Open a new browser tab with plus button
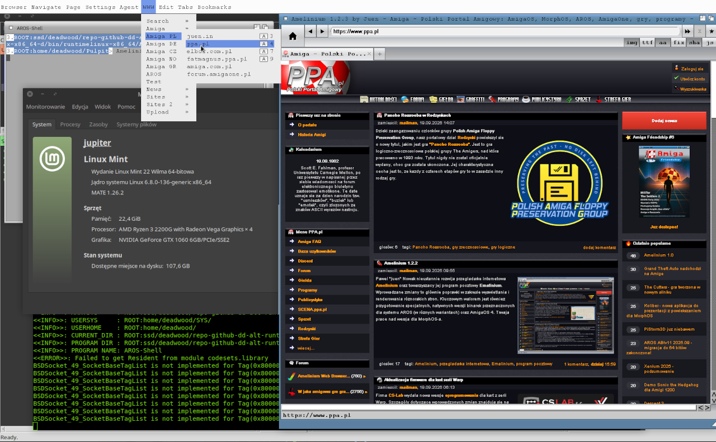Viewport: 716px width, 442px height. pyautogui.click(x=380, y=54)
